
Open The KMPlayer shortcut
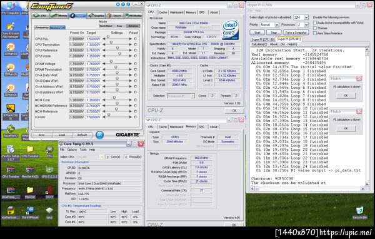tap(30, 213)
